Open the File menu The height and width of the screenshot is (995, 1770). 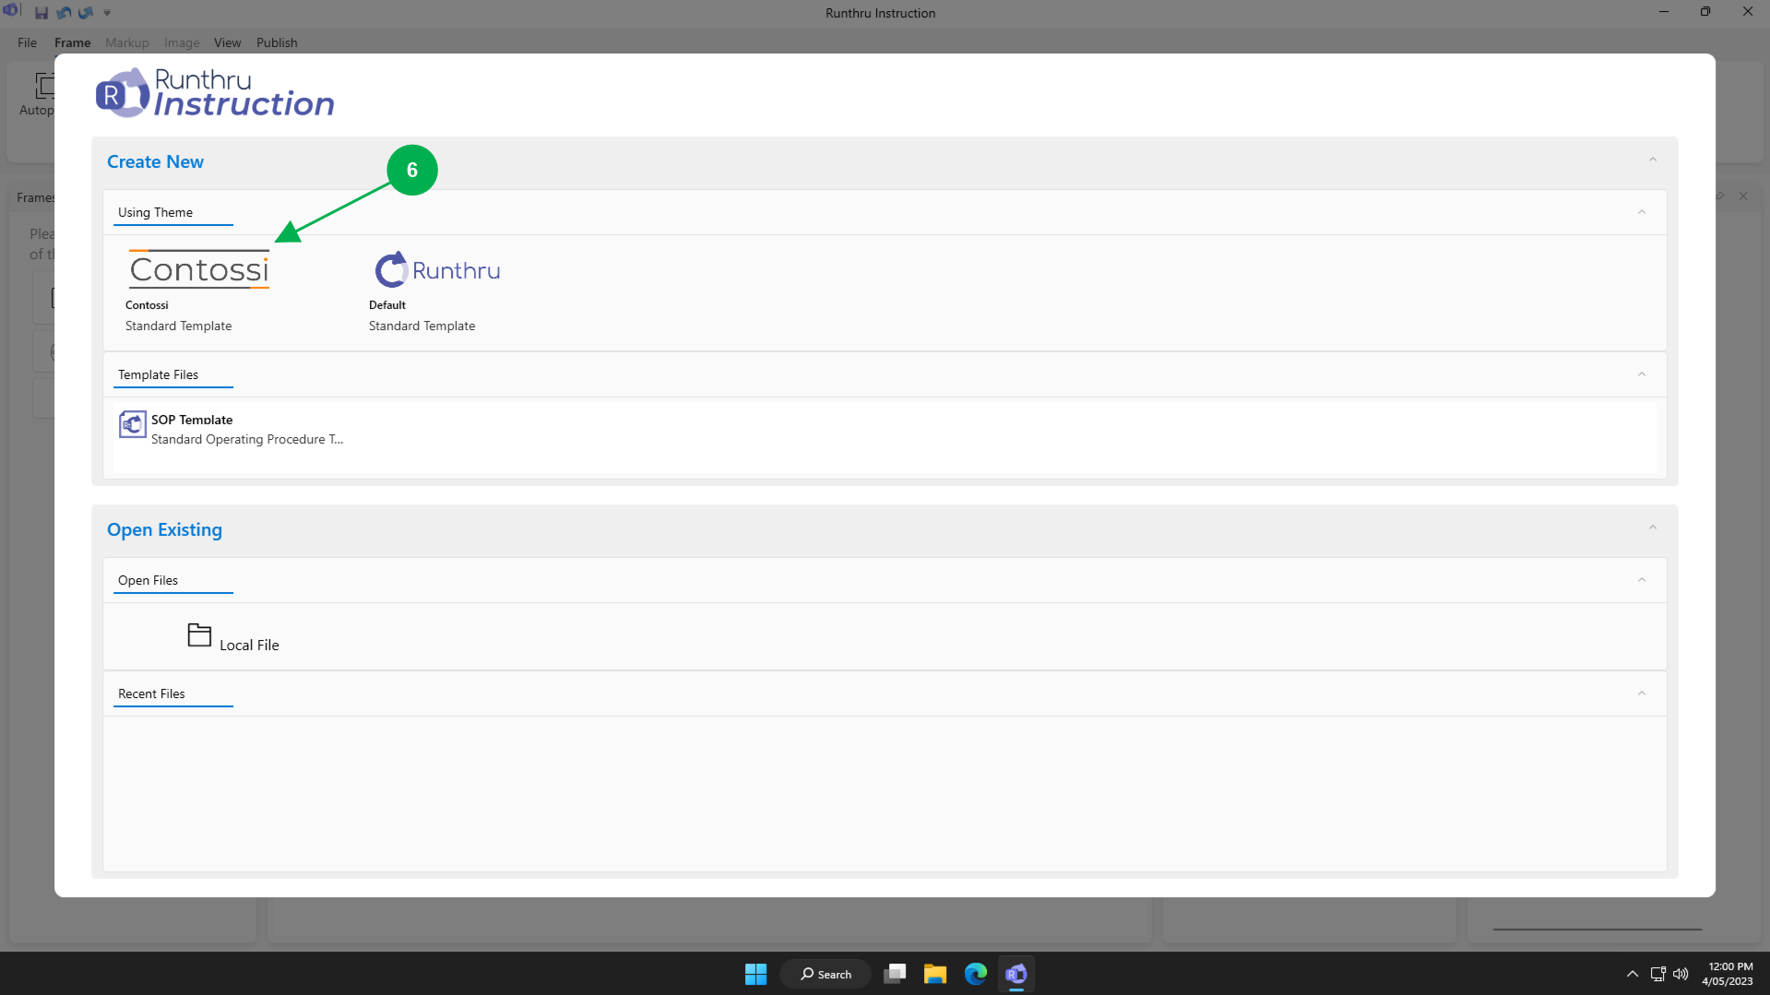click(27, 42)
